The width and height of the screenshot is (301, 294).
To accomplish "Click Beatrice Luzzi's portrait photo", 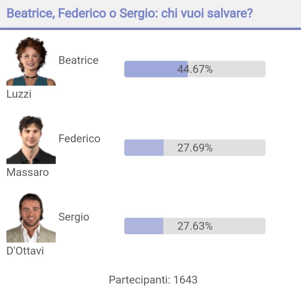I will pyautogui.click(x=31, y=61).
